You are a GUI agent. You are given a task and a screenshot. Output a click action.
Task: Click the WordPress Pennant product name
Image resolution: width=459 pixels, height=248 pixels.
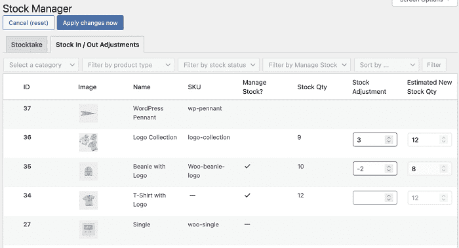[x=148, y=113]
